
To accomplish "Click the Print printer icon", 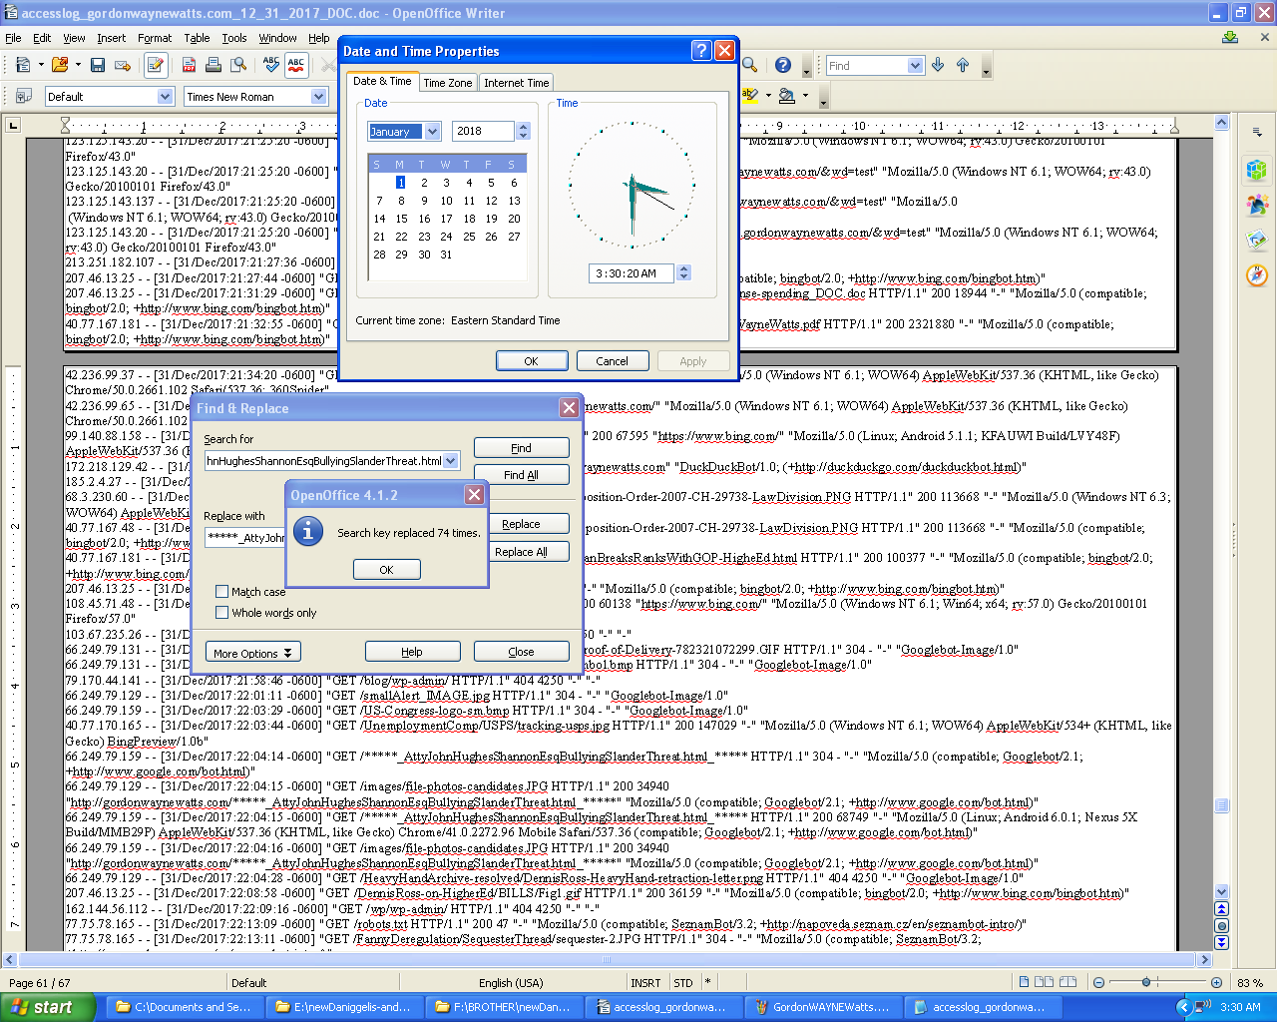I will click(x=213, y=65).
